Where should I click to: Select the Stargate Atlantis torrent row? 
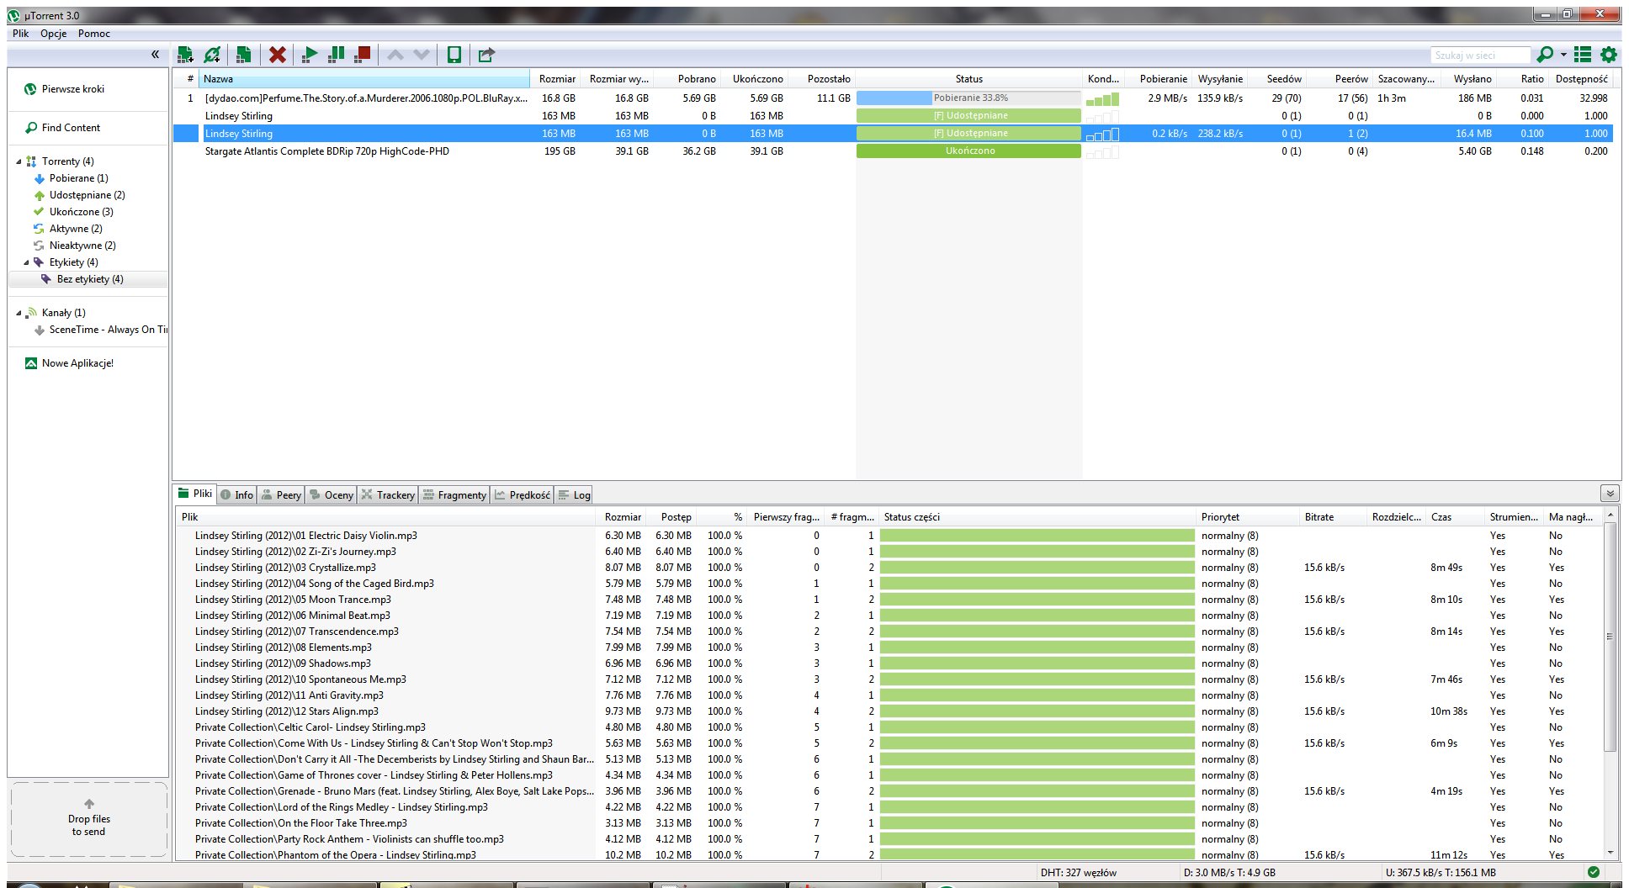[893, 151]
